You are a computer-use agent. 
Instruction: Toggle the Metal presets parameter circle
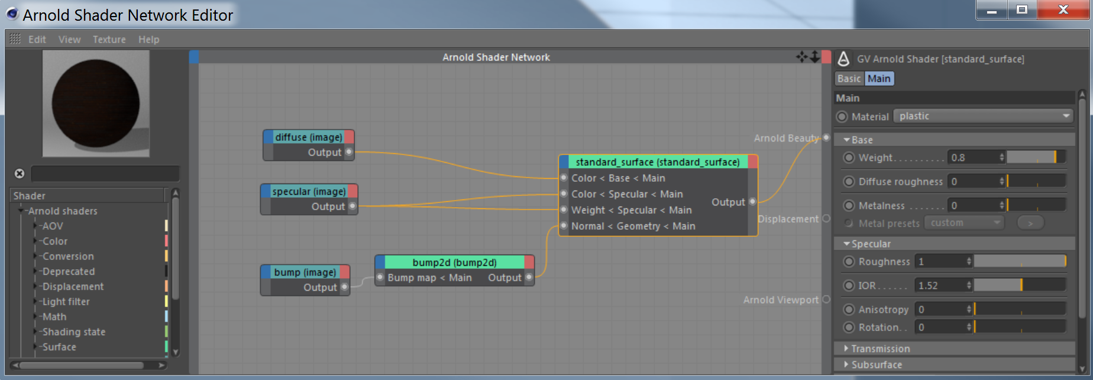(x=849, y=223)
